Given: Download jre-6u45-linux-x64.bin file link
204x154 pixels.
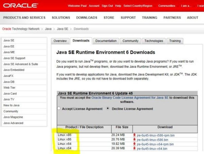Looking at the screenshot, I should pos(152,149).
